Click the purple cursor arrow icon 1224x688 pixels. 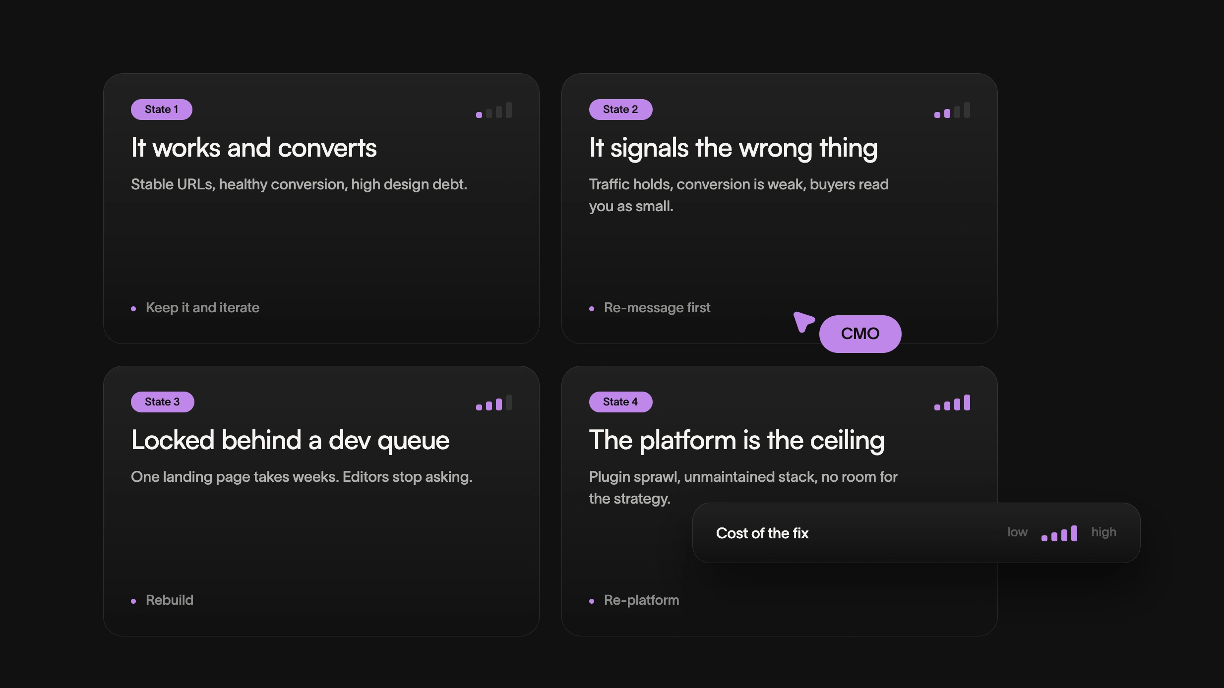click(803, 321)
